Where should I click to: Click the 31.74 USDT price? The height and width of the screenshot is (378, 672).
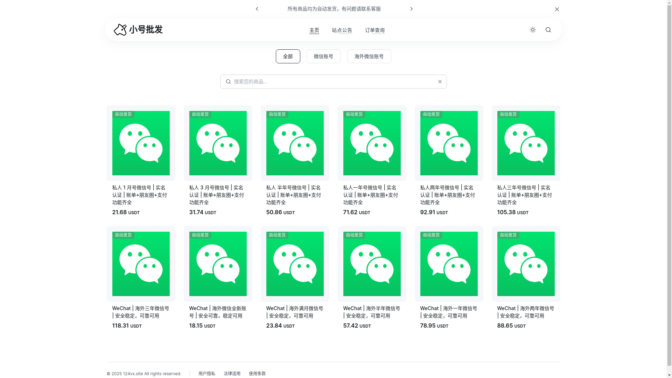click(x=203, y=212)
